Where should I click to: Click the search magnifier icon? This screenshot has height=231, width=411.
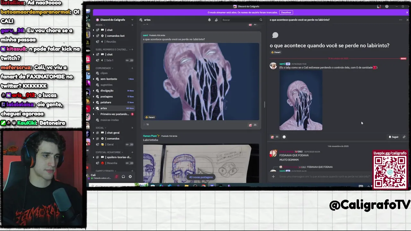(x=261, y=20)
